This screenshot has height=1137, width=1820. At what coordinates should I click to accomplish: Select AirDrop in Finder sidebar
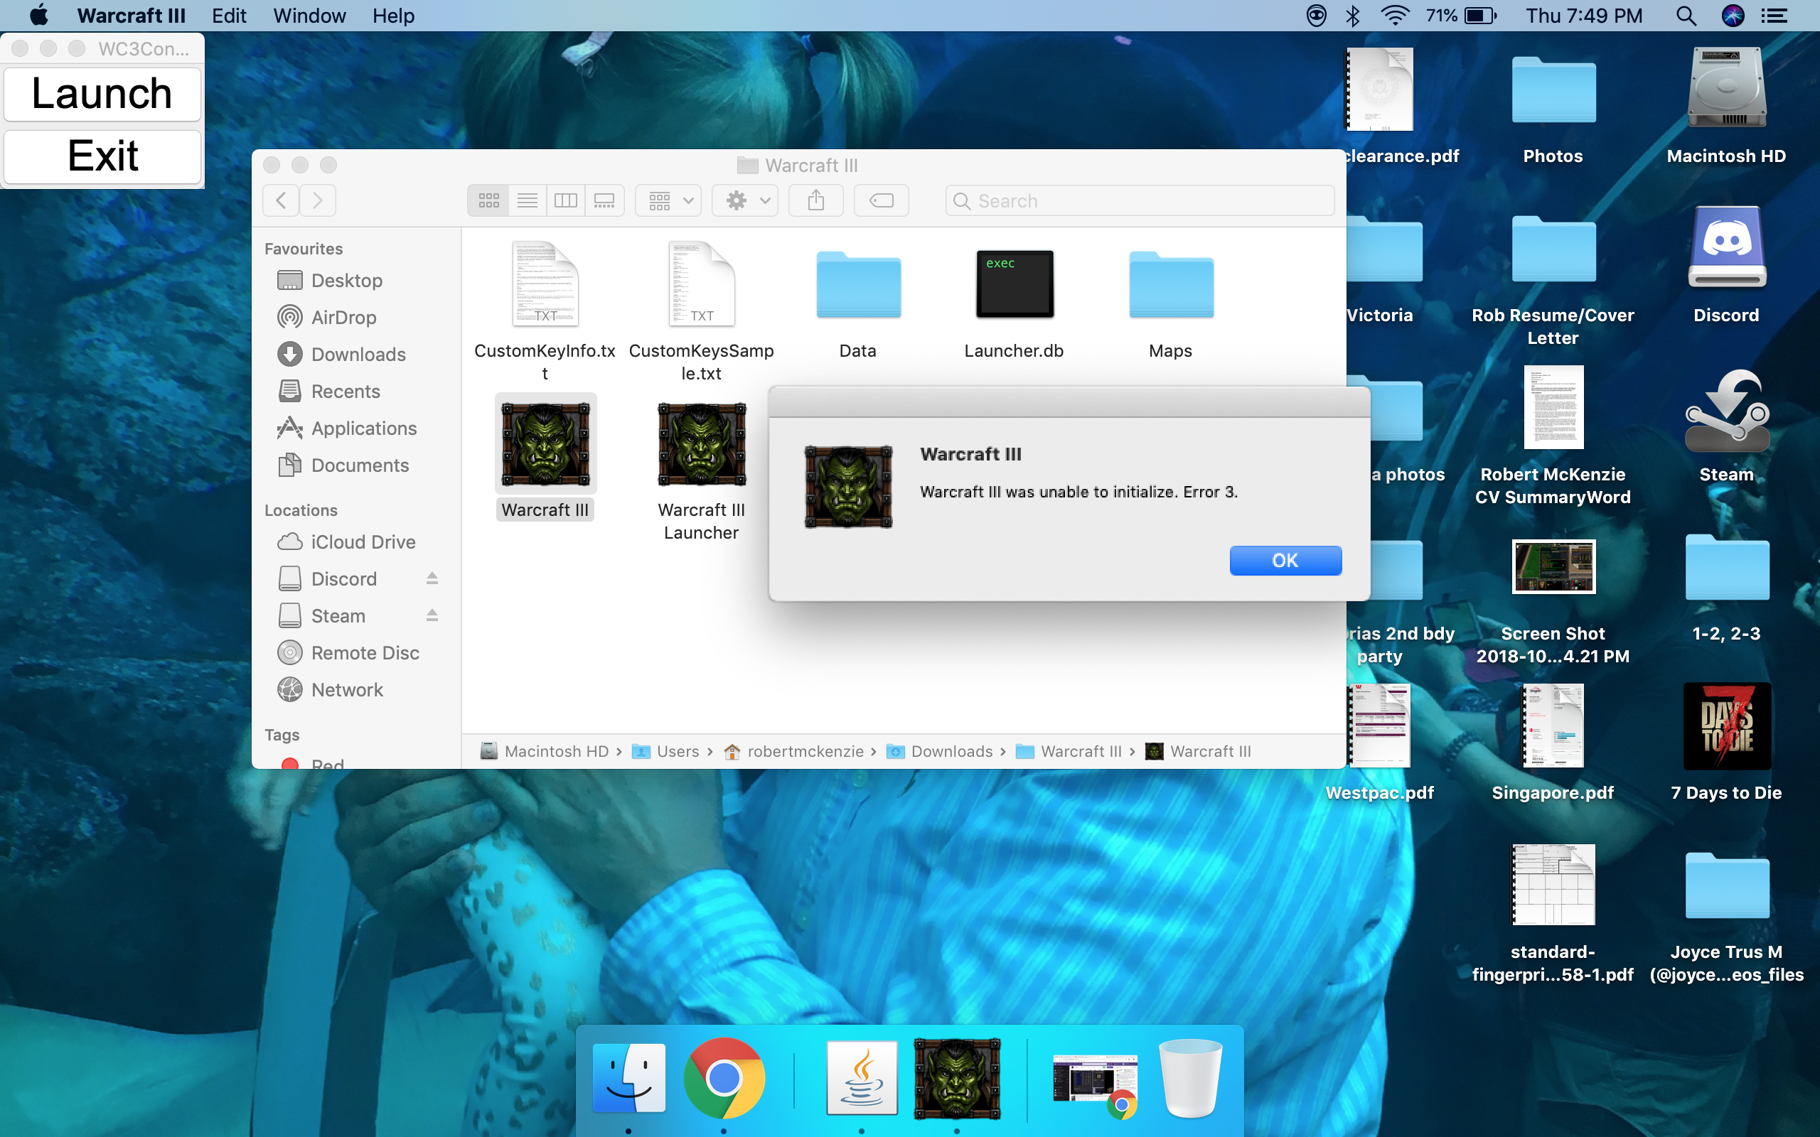[343, 318]
